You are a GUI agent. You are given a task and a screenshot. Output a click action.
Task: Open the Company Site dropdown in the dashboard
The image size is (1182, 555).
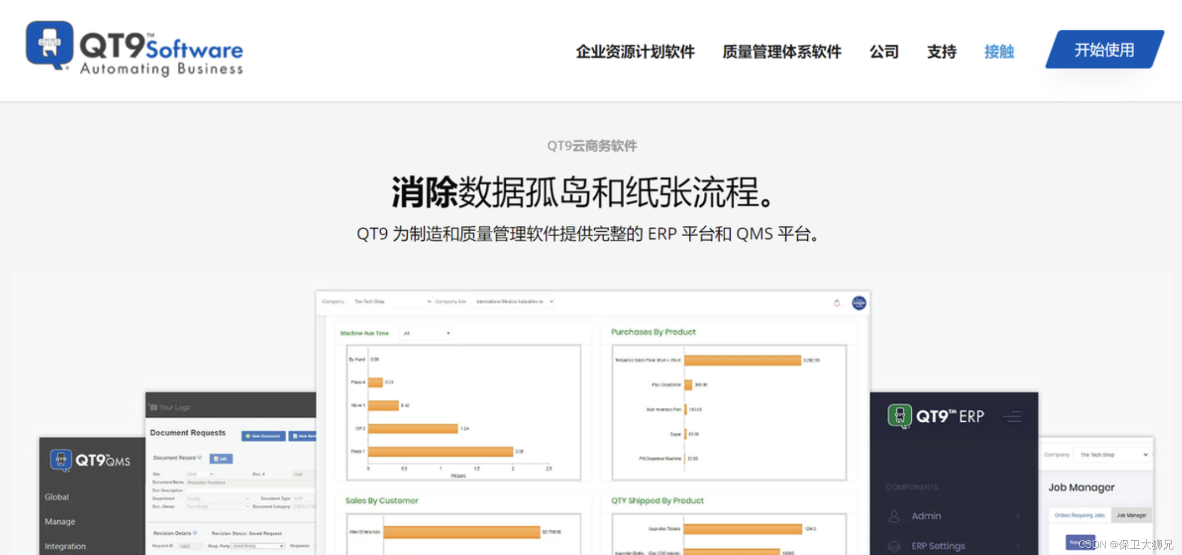tap(512, 301)
